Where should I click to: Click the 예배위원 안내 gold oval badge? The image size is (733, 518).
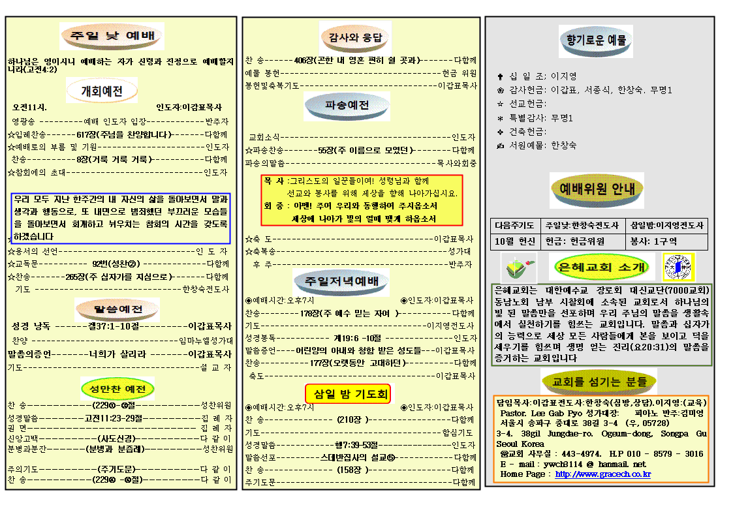(x=597, y=190)
